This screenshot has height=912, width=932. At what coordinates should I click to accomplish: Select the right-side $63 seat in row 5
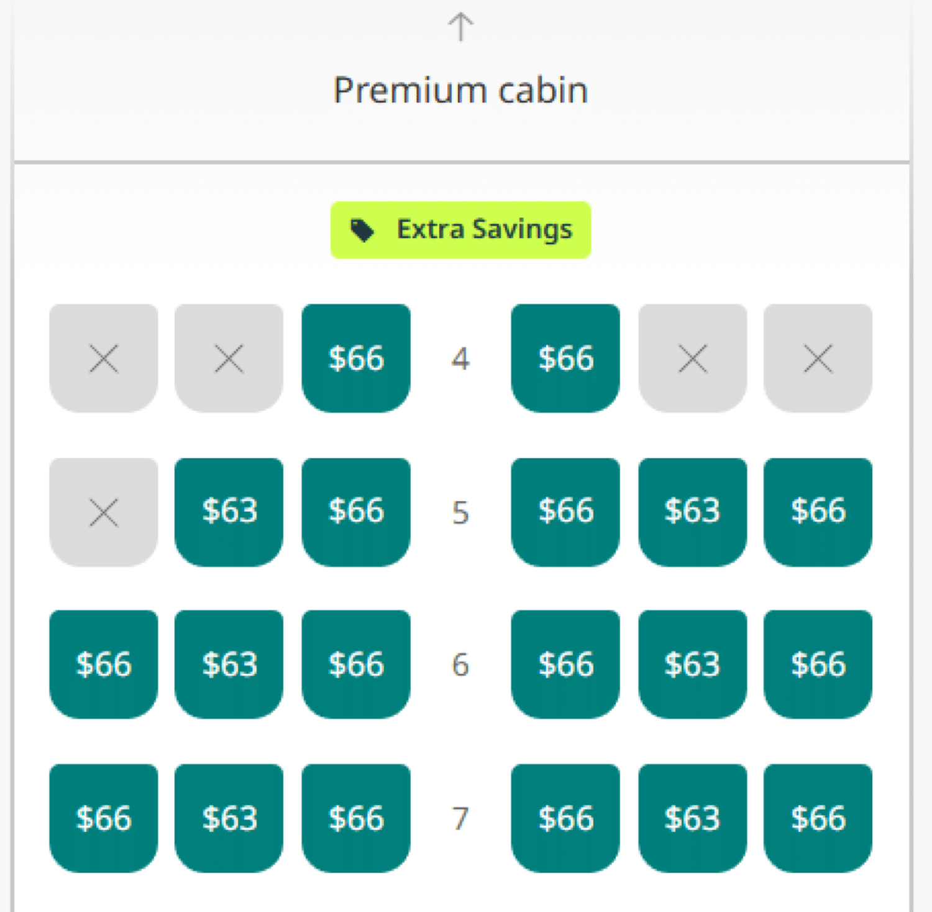[692, 512]
